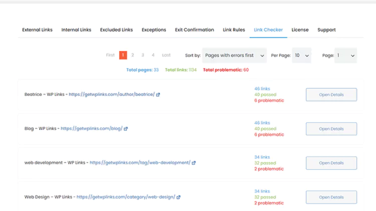376x211 pixels.
Task: Go to pagination page 4
Action: (153, 55)
